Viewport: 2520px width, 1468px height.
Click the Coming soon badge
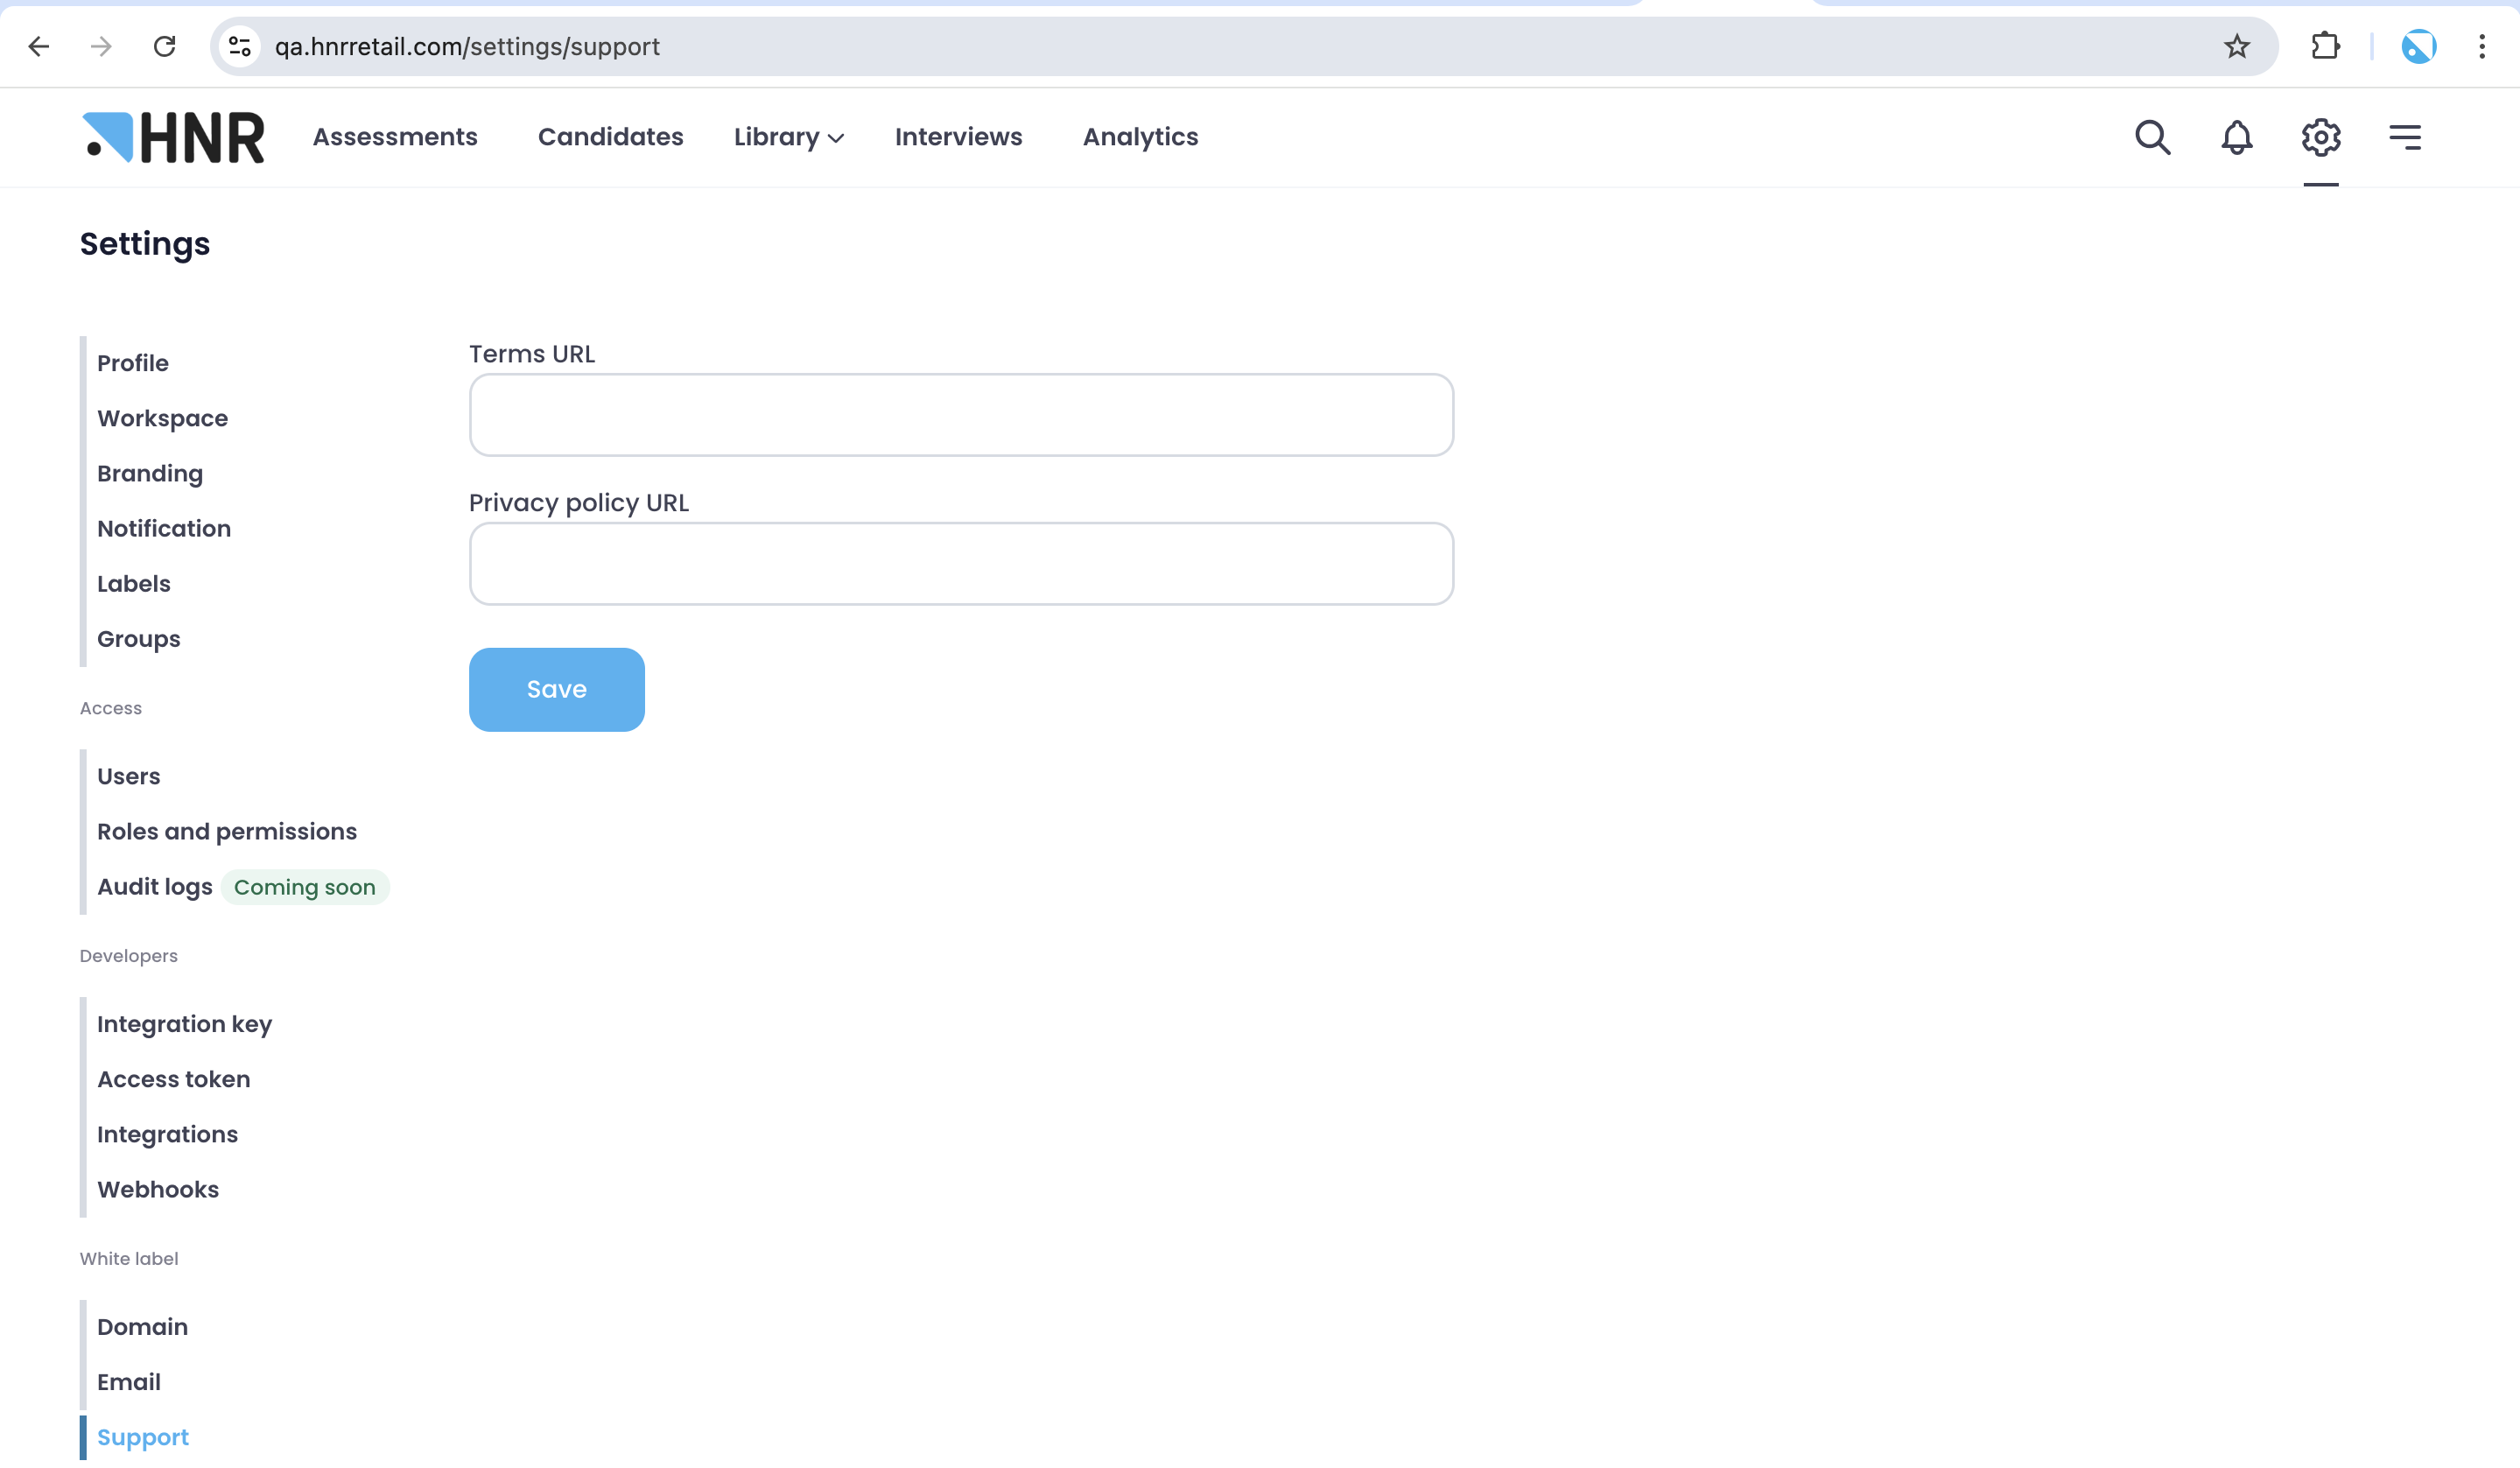pyautogui.click(x=305, y=887)
